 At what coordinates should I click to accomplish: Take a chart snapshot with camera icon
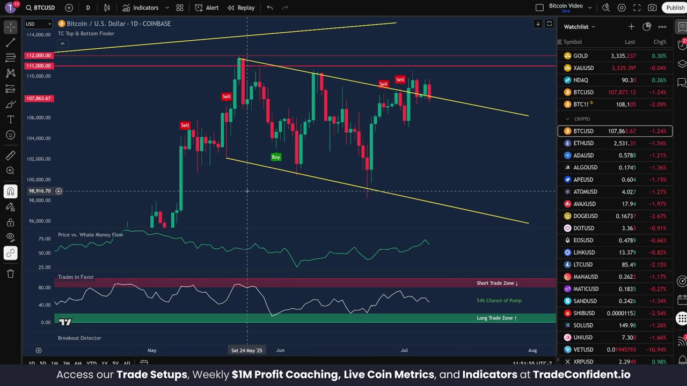coord(652,8)
